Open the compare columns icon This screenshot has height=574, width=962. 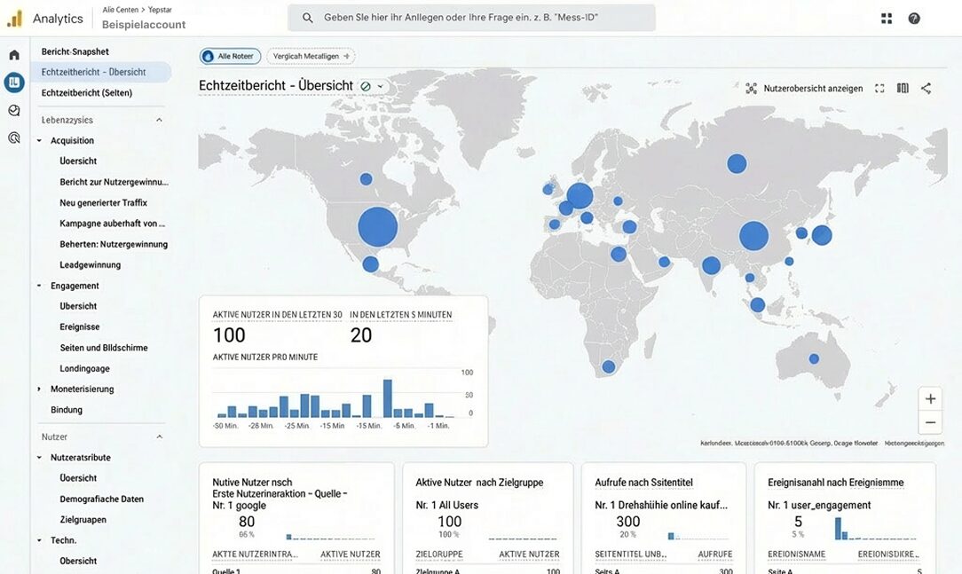click(x=903, y=89)
